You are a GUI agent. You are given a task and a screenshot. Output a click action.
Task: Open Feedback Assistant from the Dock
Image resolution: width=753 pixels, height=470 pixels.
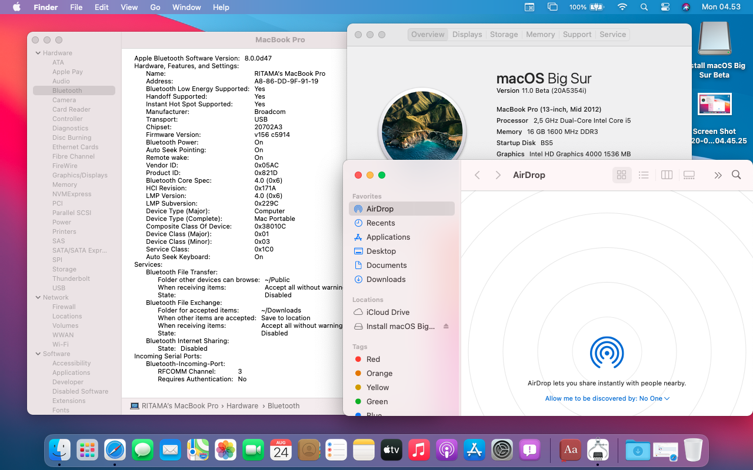[x=529, y=450]
